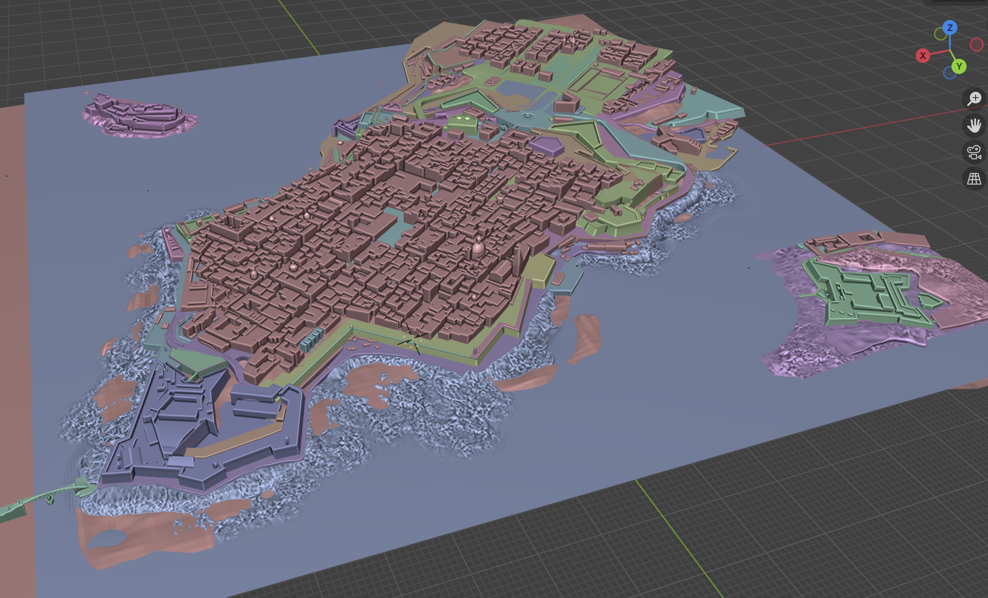Viewport: 988px width, 598px height.
Task: Click the hollow blue negative Z circle
Action: coord(949,73)
